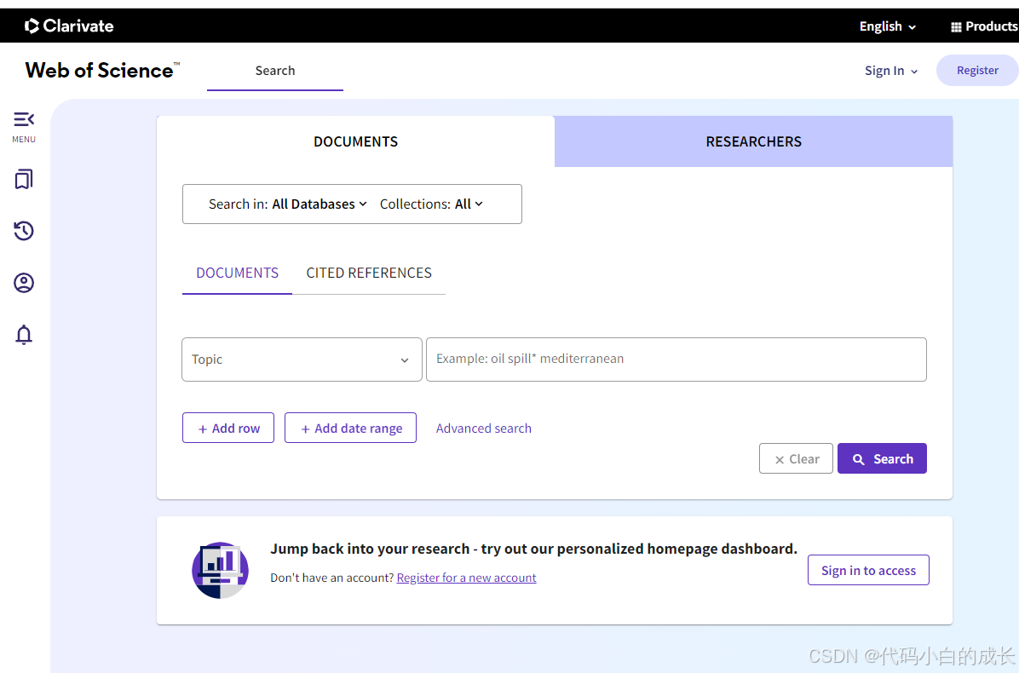Viewport: 1019px width, 673px height.
Task: Click the Clarivate logo
Action: 69,26
